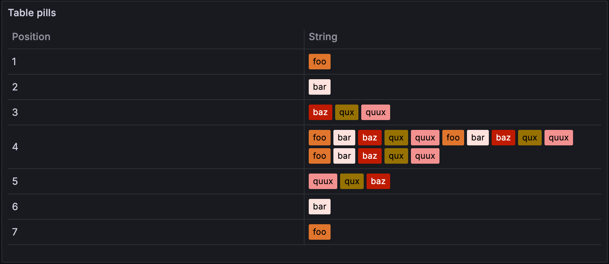
Task: Sort by the String column header
Action: (323, 37)
